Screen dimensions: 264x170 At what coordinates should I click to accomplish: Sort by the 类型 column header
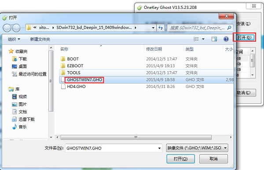(x=189, y=49)
